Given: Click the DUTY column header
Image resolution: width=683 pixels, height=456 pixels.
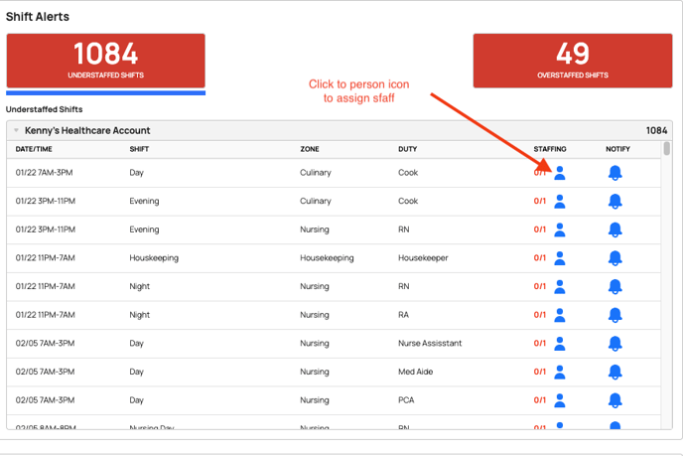Looking at the screenshot, I should 408,149.
